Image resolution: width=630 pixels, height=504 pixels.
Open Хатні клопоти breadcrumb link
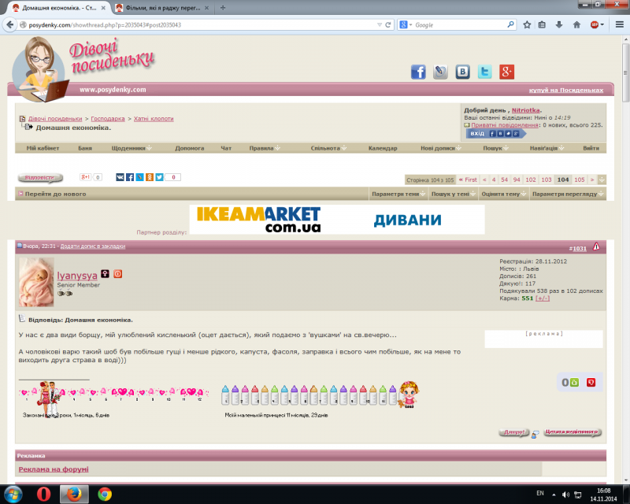pos(154,119)
